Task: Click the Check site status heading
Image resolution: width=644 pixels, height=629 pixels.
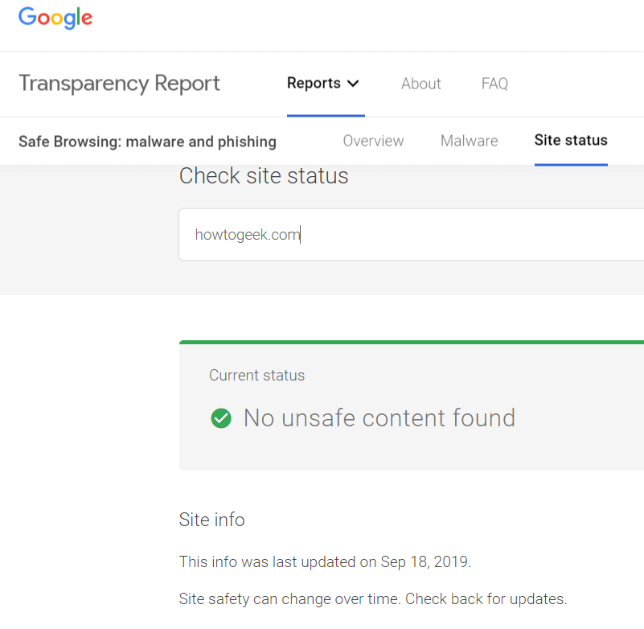Action: (264, 176)
